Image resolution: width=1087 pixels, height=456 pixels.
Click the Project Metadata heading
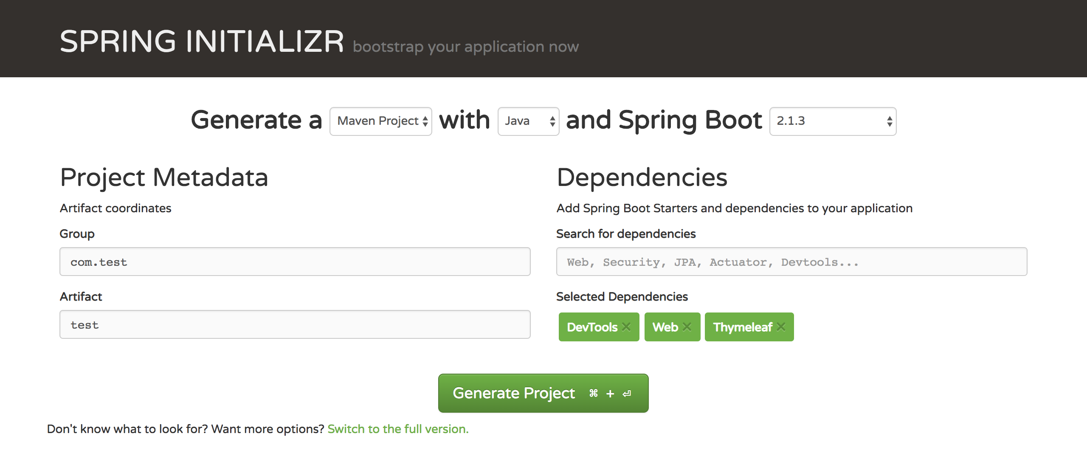(x=164, y=177)
